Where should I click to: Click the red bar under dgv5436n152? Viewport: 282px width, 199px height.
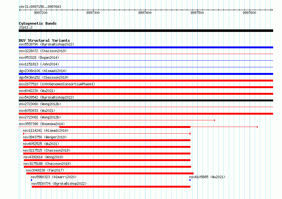[146, 81]
